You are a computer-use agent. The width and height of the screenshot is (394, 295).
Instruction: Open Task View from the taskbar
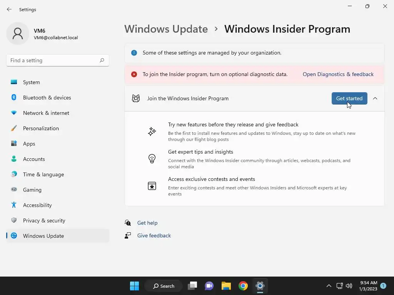click(x=192, y=286)
